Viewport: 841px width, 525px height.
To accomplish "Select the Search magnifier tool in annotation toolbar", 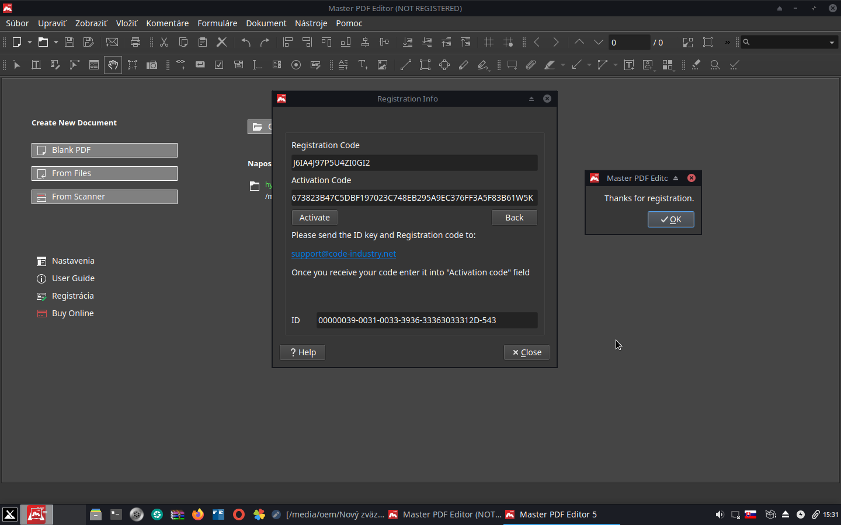I will 715,65.
